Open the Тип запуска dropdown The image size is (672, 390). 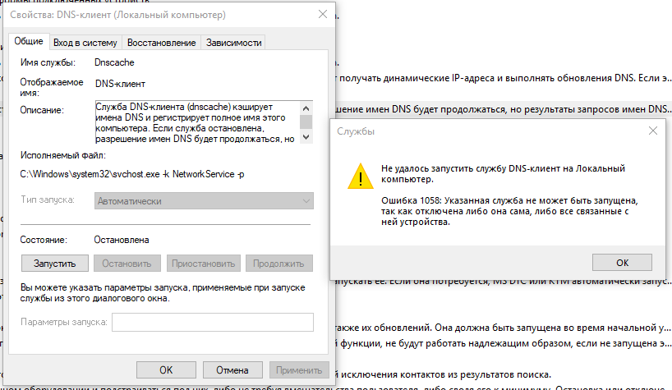[204, 201]
